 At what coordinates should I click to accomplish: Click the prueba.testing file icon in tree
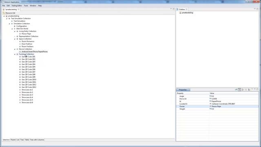click(x=7, y=16)
